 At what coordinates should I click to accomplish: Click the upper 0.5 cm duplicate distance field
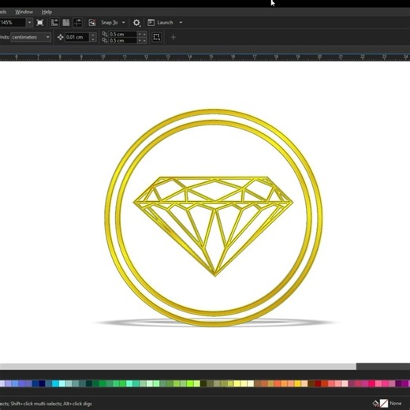coord(122,34)
